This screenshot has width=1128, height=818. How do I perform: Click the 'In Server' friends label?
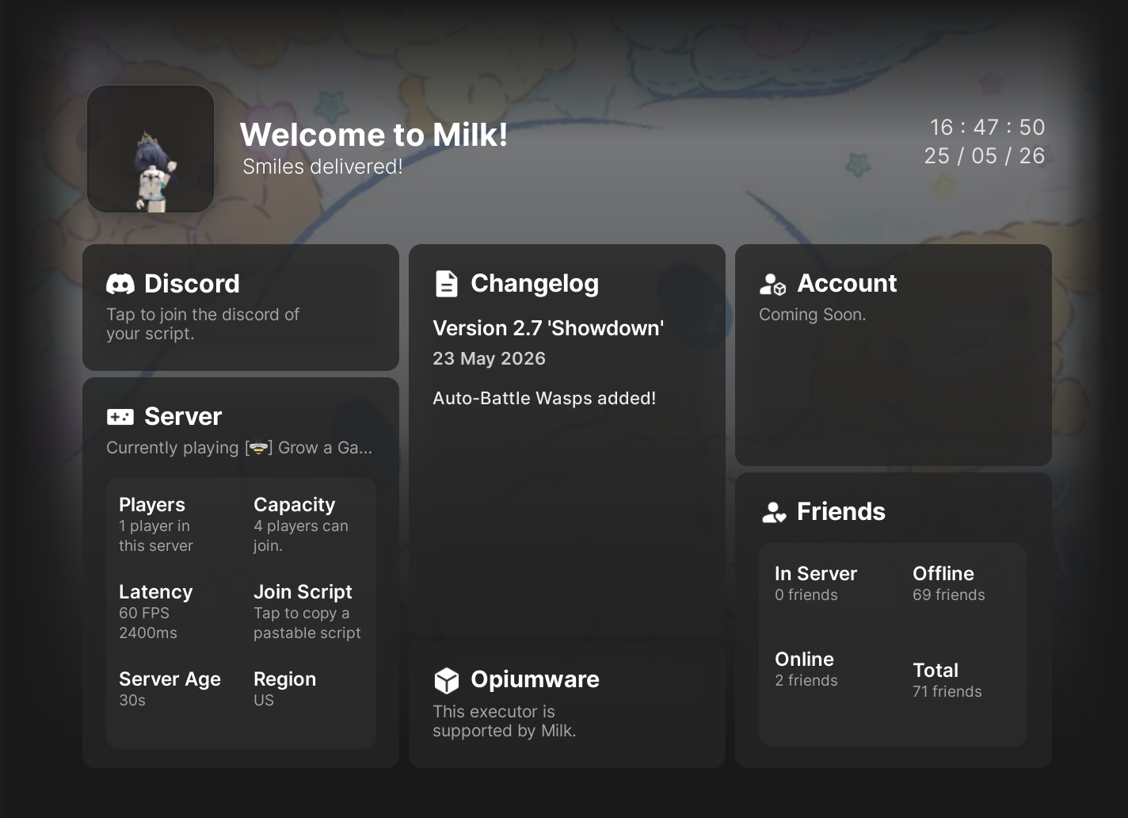[816, 574]
